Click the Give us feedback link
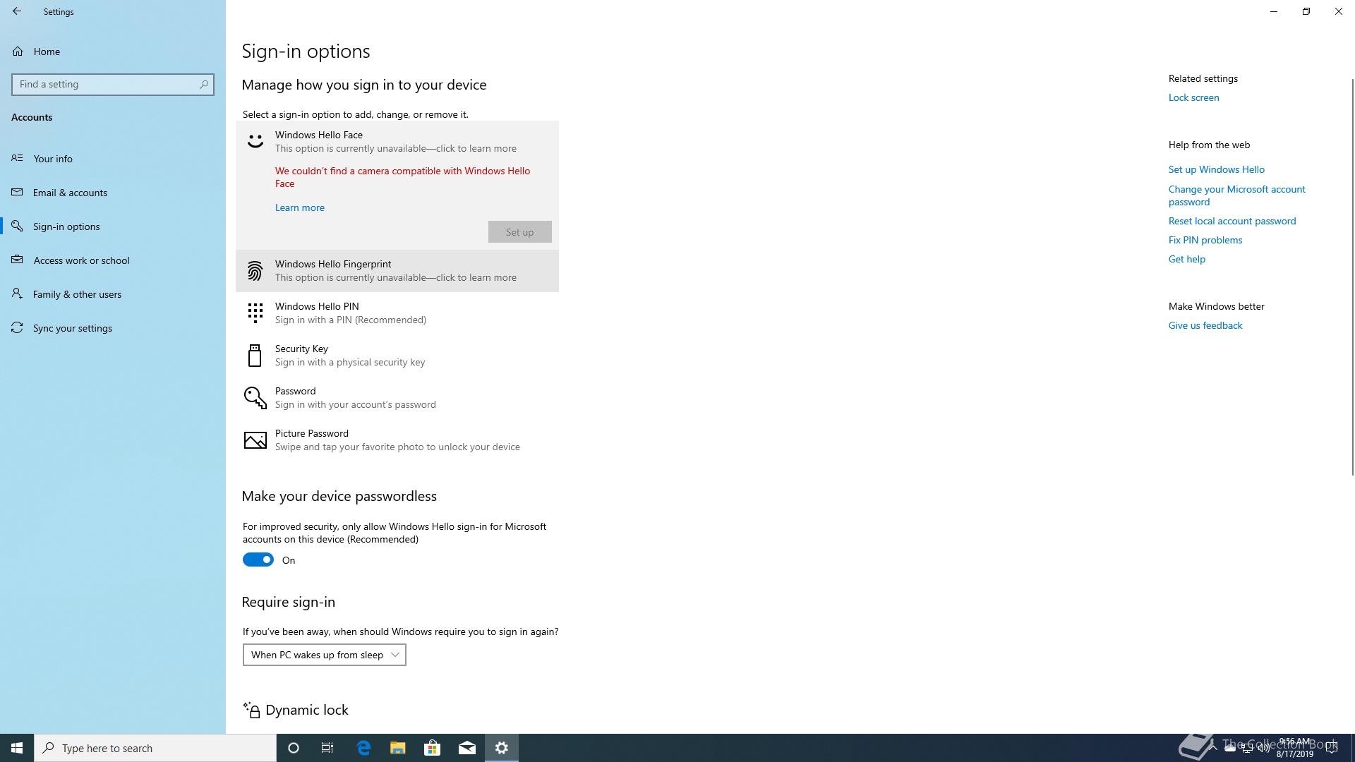1355x762 pixels. coord(1205,325)
